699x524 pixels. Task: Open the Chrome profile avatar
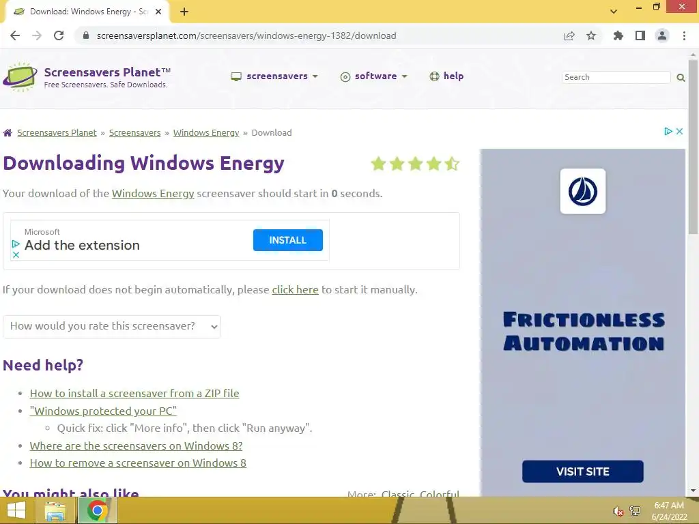click(662, 35)
